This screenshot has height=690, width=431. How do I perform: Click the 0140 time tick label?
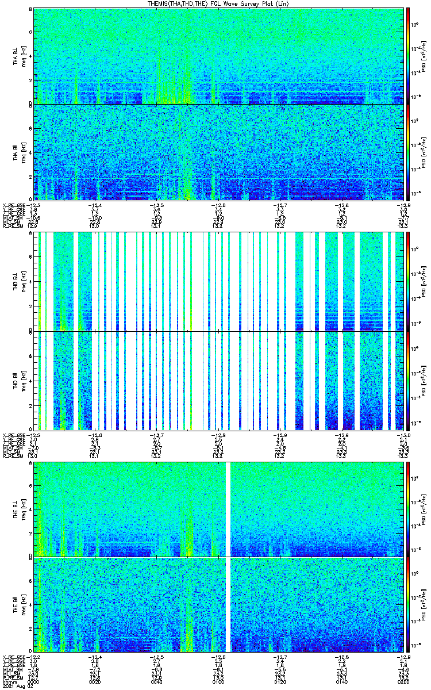341,681
